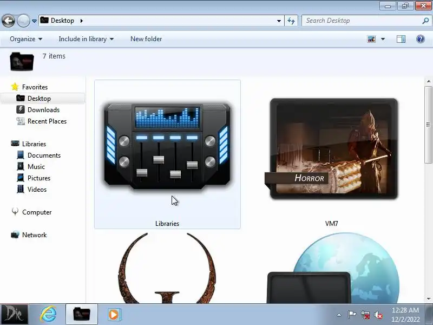Open Action Center flag icon

coord(352,315)
